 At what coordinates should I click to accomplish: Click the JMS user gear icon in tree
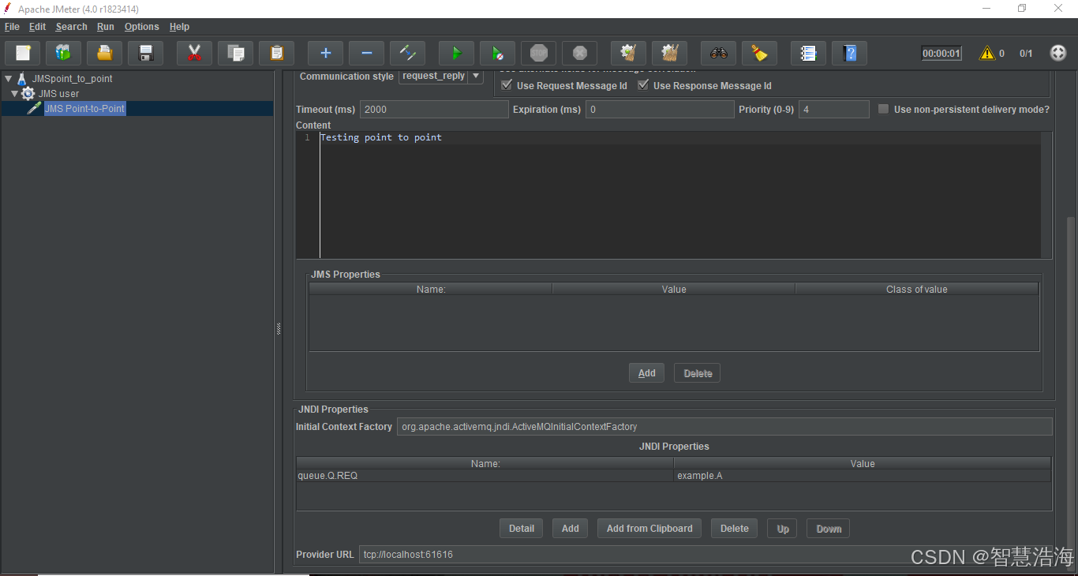[x=28, y=93]
